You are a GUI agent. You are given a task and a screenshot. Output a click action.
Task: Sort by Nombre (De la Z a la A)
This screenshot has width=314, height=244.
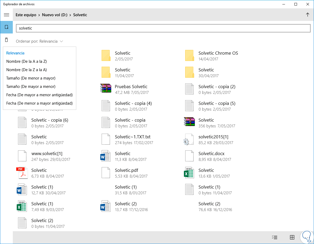click(x=39, y=70)
